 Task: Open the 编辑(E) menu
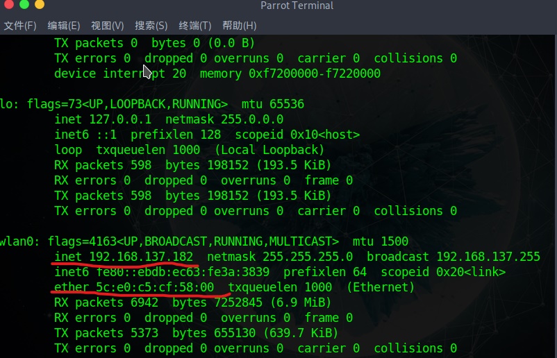pos(64,26)
